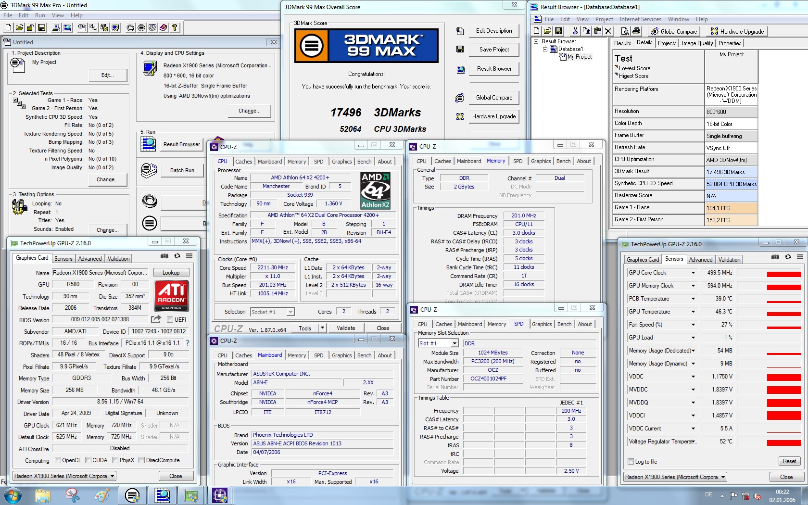808x505 pixels.
Task: Click the Reset button in the GPU-Z Sensors window
Action: coord(789,461)
